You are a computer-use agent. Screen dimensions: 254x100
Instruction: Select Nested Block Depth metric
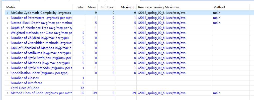pos(41,23)
